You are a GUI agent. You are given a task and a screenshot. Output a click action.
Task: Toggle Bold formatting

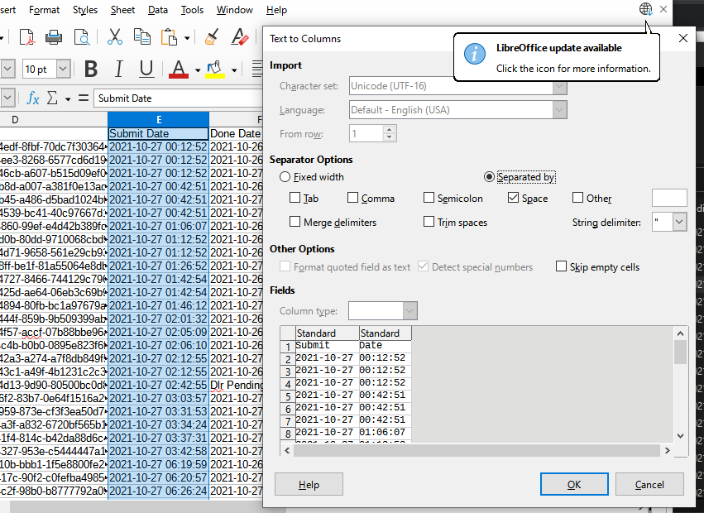point(91,70)
